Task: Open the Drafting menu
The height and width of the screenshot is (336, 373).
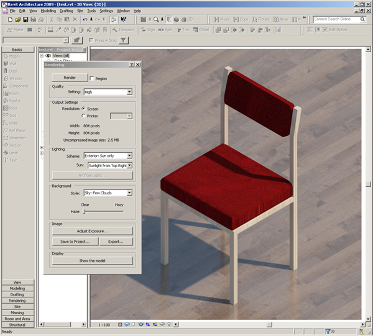Action: coord(67,11)
